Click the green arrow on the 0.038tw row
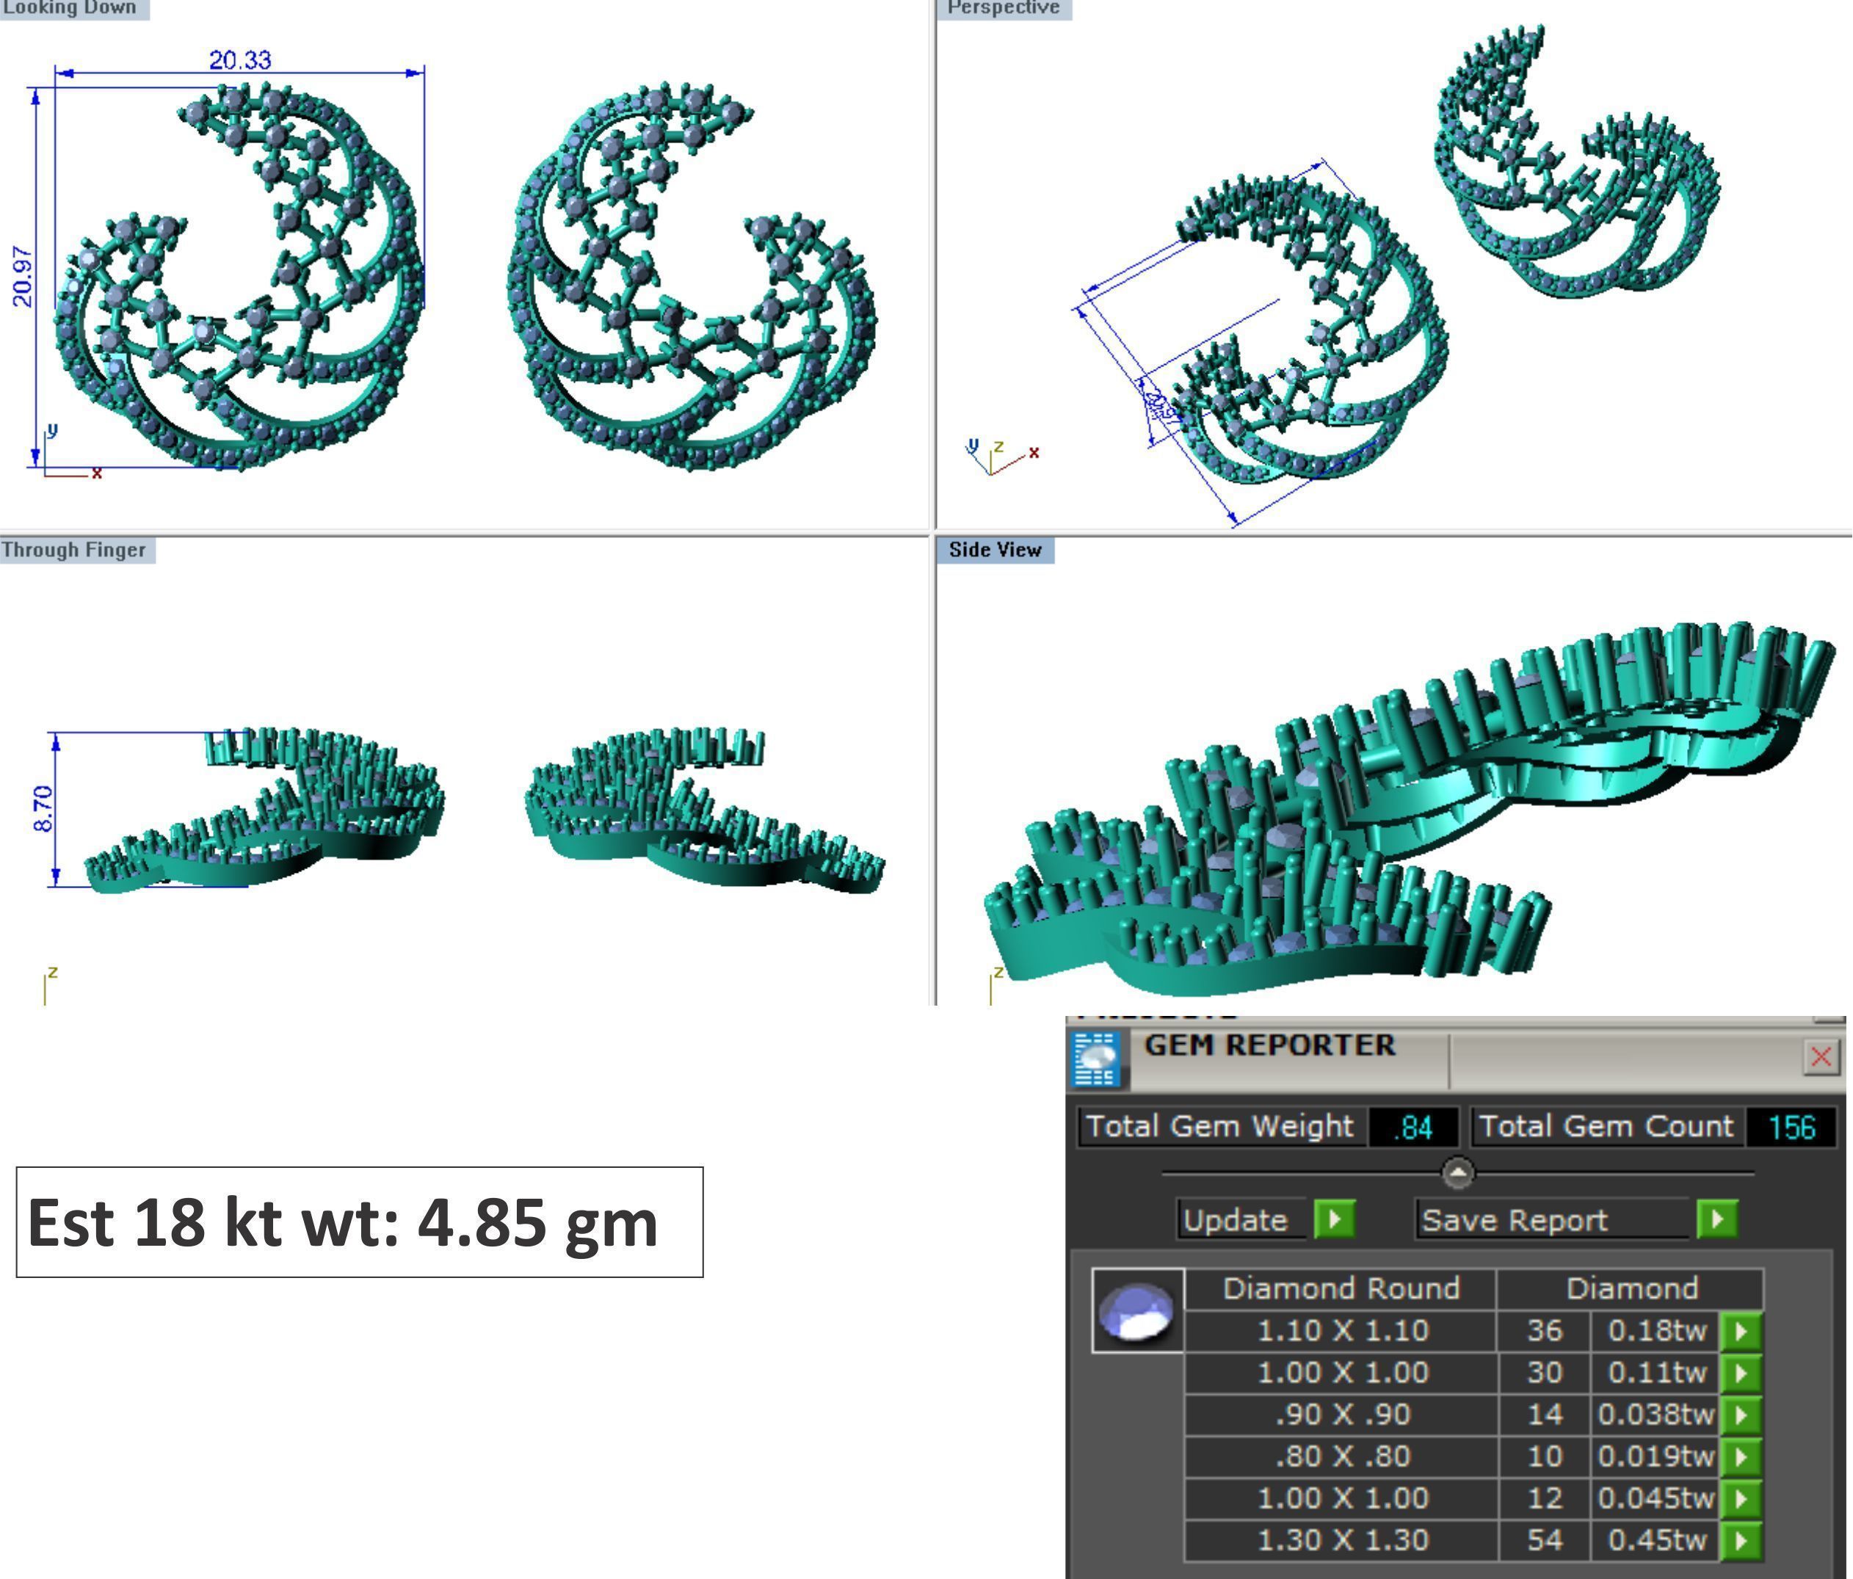This screenshot has height=1579, width=1853. [1741, 1415]
